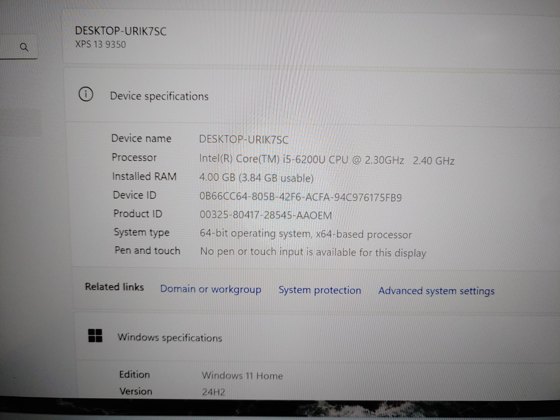
Task: Click the Pen and touch value text
Action: [313, 252]
